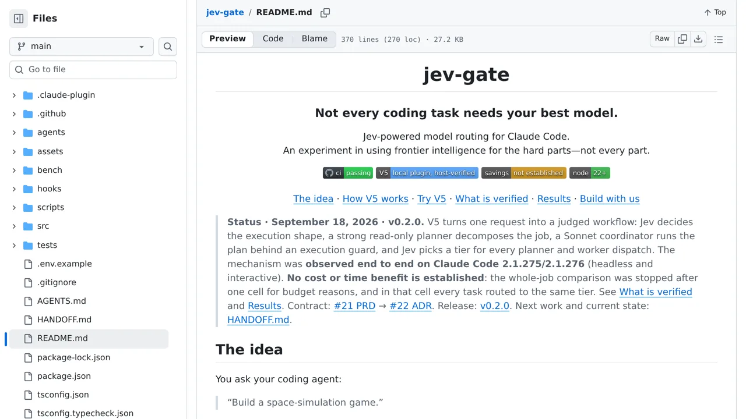Focus the Go to file field
746x419 pixels.
[x=93, y=70]
